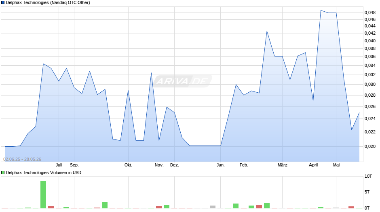This screenshot has height=212, width=380.
Task: Click the blue Delphax Technologies legend swatch
Action: [3, 3]
